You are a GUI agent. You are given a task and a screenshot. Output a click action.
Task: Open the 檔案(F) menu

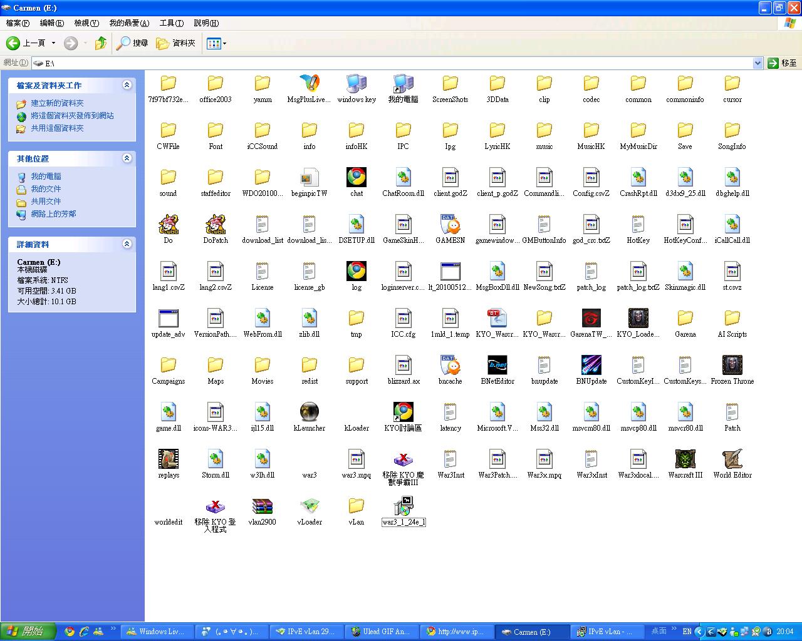click(x=18, y=23)
